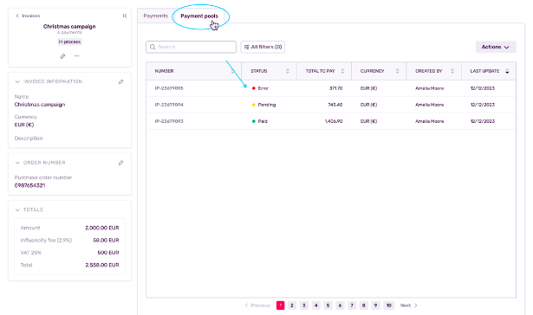The height and width of the screenshot is (315, 533).
Task: Jump to page 10
Action: (388, 305)
